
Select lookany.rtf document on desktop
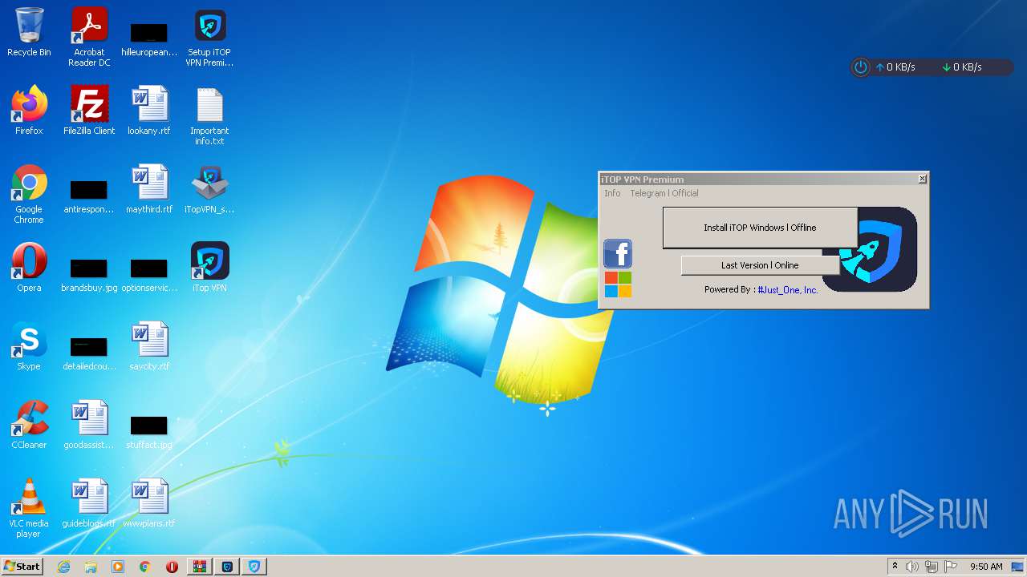click(149, 111)
